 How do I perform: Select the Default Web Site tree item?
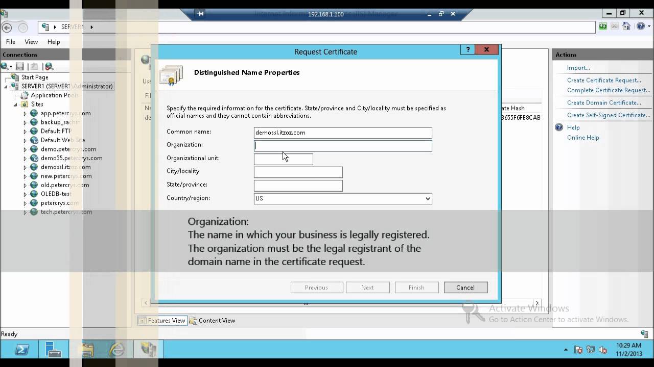(63, 140)
